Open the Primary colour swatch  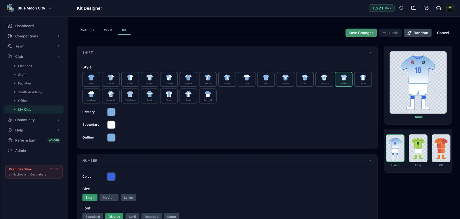(x=111, y=112)
